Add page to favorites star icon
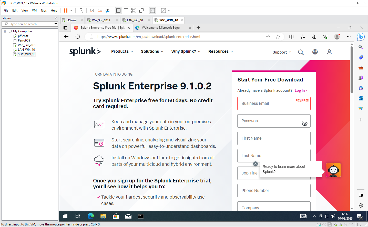The height and width of the screenshot is (227, 368). 278,37
